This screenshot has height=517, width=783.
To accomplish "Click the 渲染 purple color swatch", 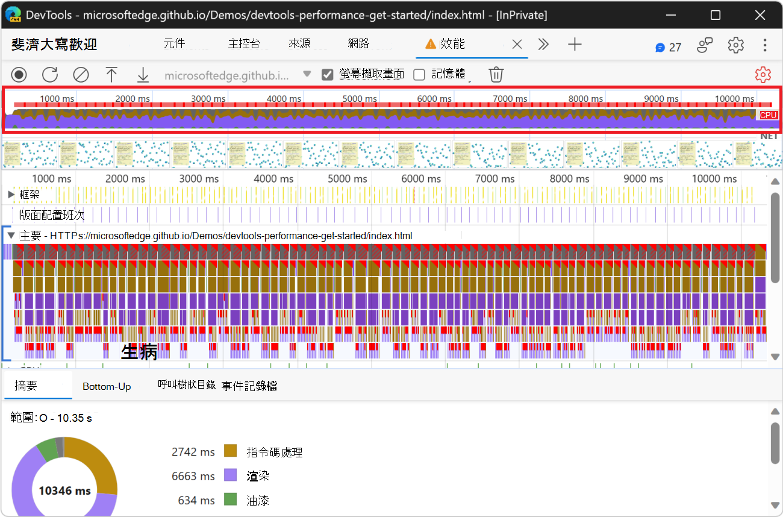I will (230, 475).
